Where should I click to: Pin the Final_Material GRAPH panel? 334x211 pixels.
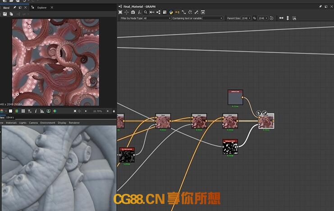coord(320,7)
